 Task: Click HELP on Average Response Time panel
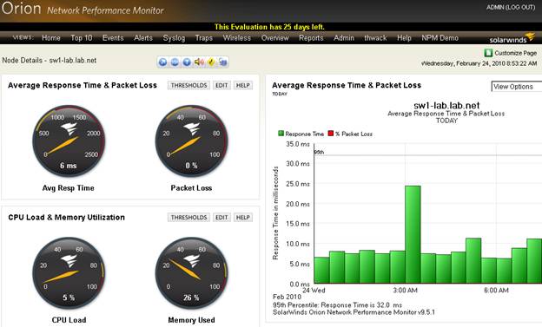click(x=243, y=85)
